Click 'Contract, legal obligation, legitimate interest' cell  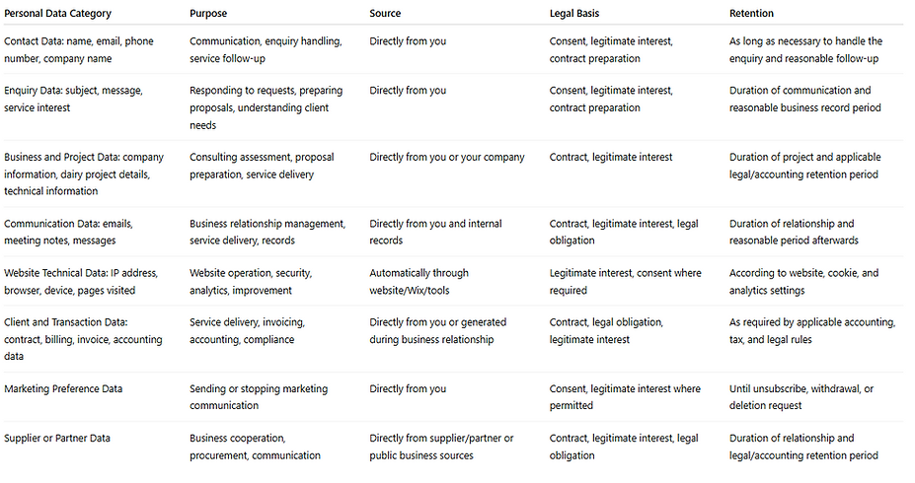[606, 330]
